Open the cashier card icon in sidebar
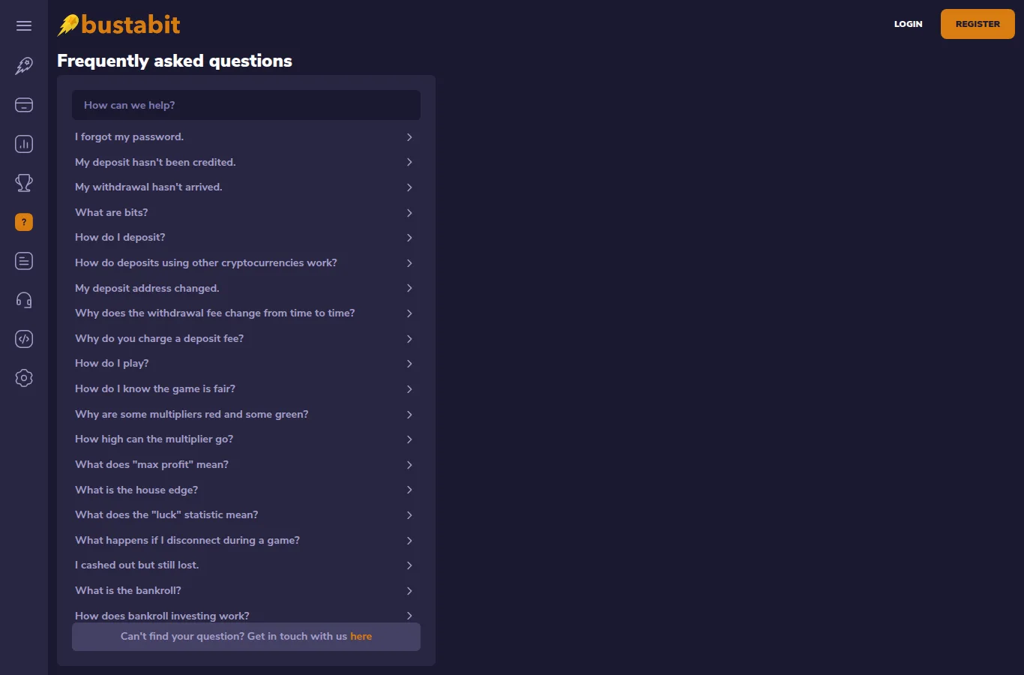Screen dimensions: 1024x675 (x=24, y=105)
